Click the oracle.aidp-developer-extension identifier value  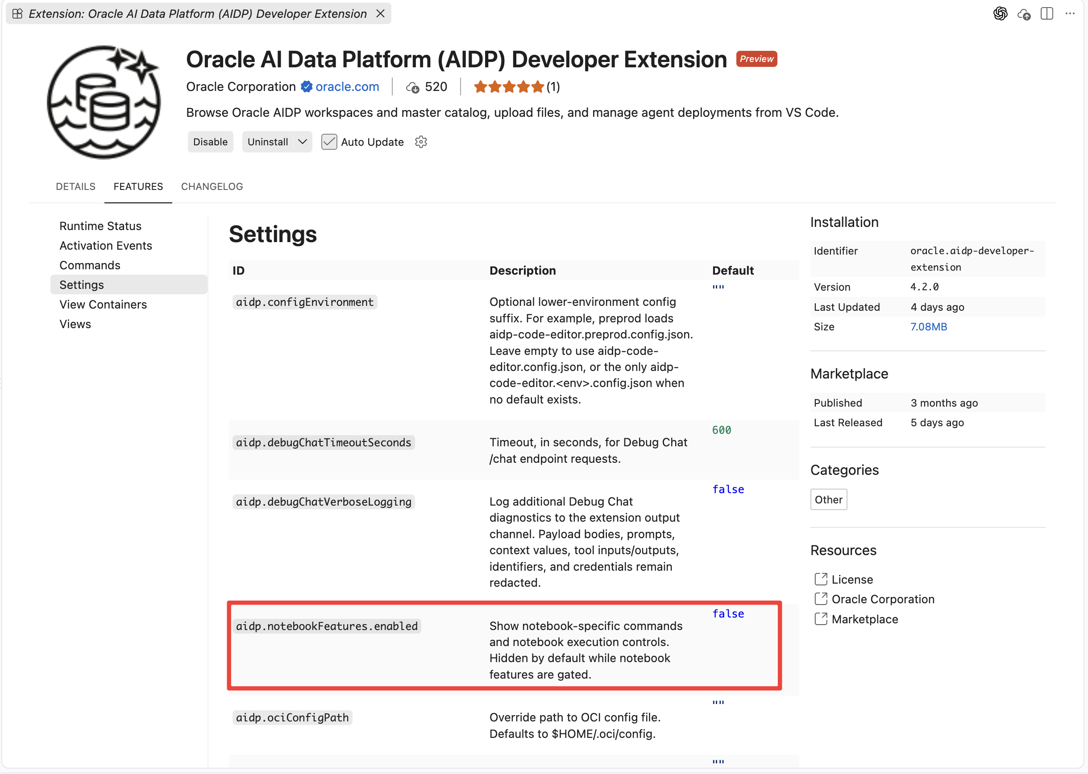click(x=972, y=259)
